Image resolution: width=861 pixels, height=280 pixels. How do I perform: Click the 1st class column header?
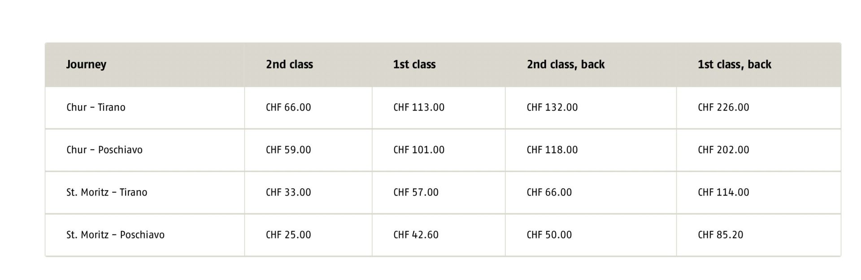click(414, 64)
